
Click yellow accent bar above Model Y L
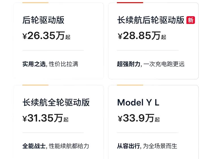(130, 85)
